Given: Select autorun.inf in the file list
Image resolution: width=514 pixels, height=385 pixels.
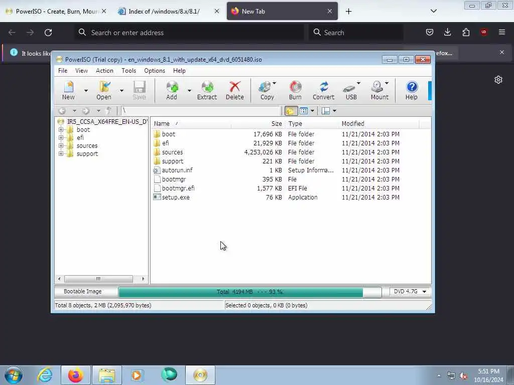Looking at the screenshot, I should pyautogui.click(x=177, y=170).
